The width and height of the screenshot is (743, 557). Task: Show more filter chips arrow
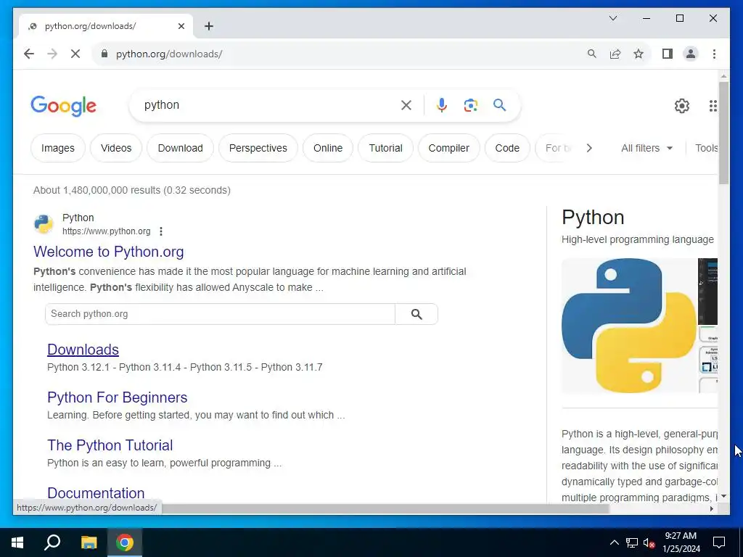(589, 148)
